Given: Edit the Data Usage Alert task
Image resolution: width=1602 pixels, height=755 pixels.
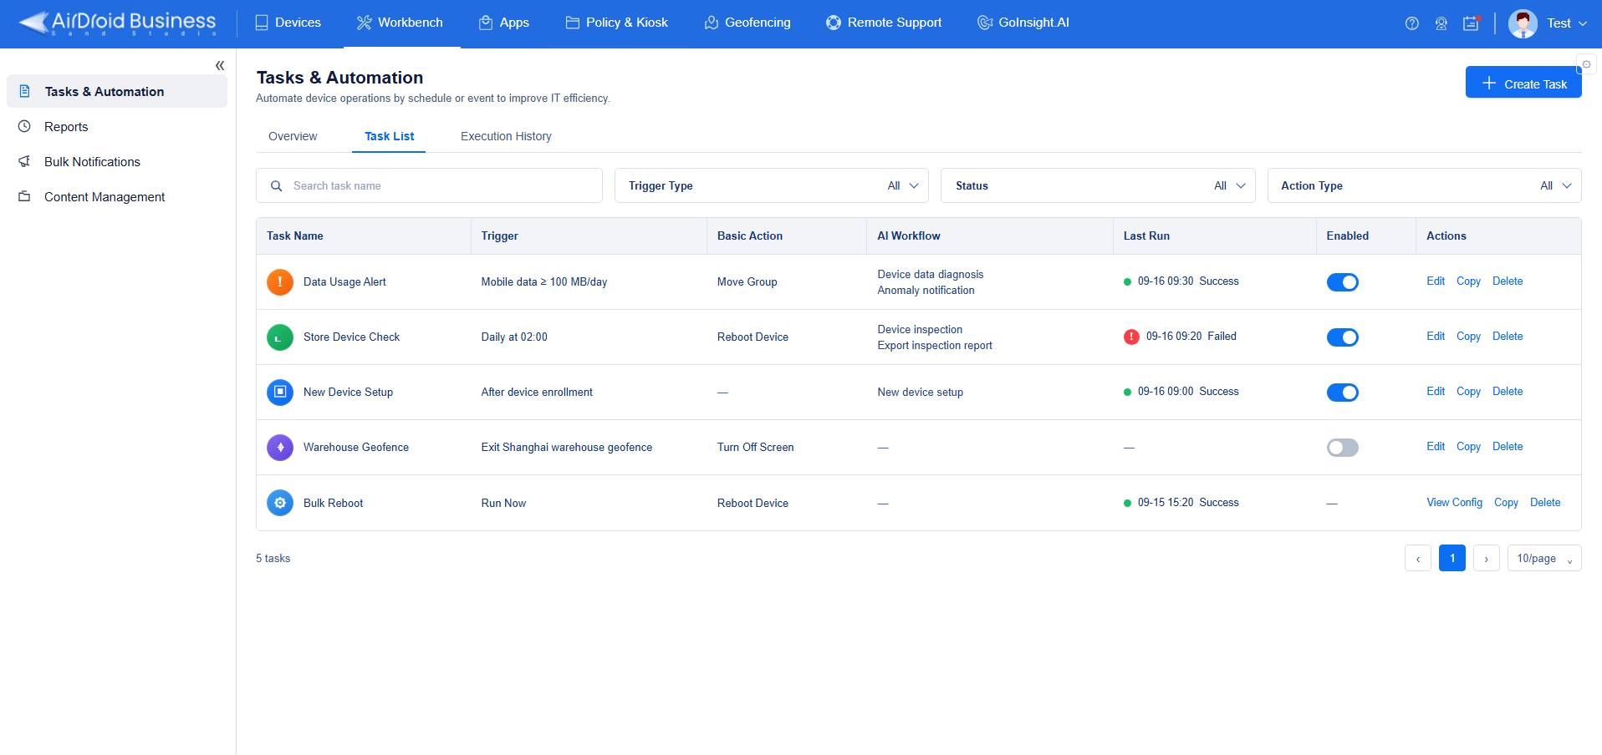Looking at the screenshot, I should pos(1436,281).
